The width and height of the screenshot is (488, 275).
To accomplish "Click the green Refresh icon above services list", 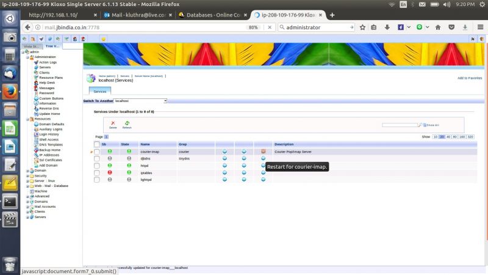I will tap(127, 123).
